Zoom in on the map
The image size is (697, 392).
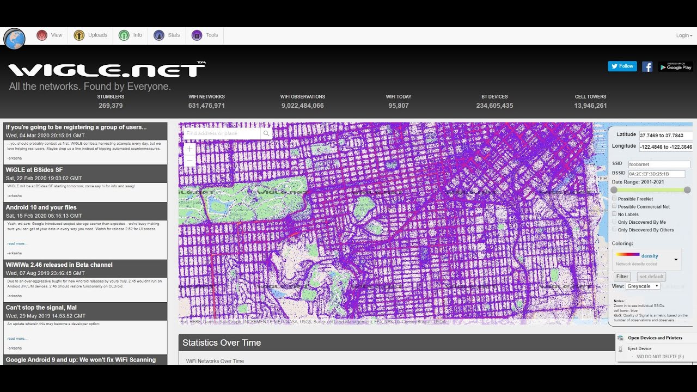(189, 149)
